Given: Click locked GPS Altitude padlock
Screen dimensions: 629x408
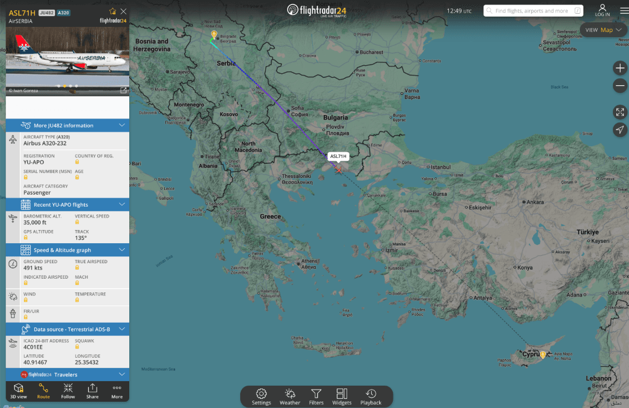Looking at the screenshot, I should (x=26, y=237).
